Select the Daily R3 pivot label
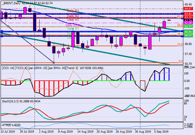The width and height of the screenshot is (195, 135). click(x=73, y=11)
